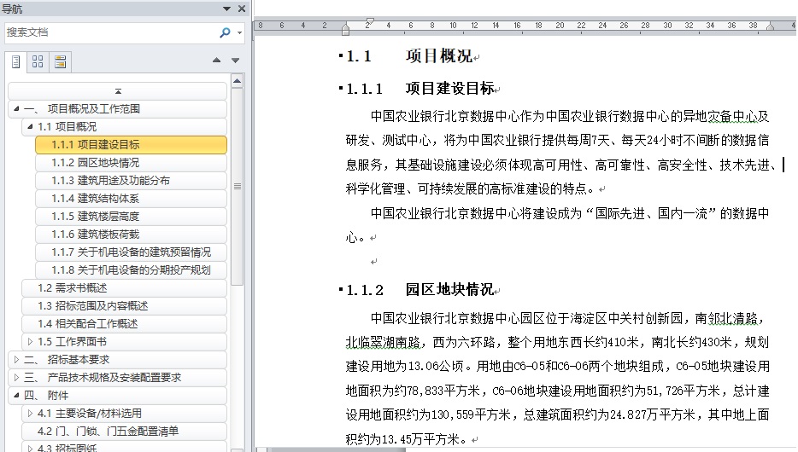
Task: Click the underlined text 北临翠湖南路
Action: pyautogui.click(x=384, y=342)
